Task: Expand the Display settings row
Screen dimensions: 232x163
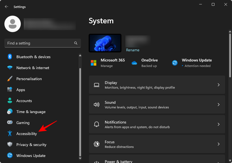Action: 157,85
